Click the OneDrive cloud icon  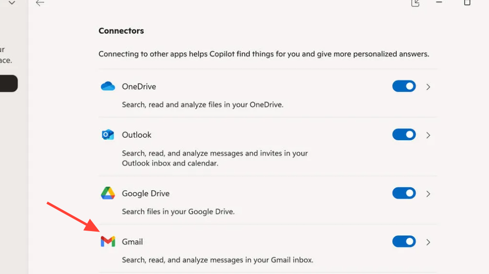point(108,86)
